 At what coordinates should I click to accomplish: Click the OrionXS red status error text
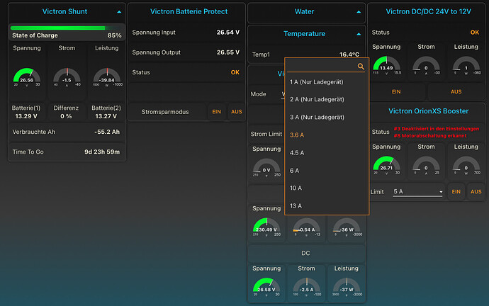437,132
